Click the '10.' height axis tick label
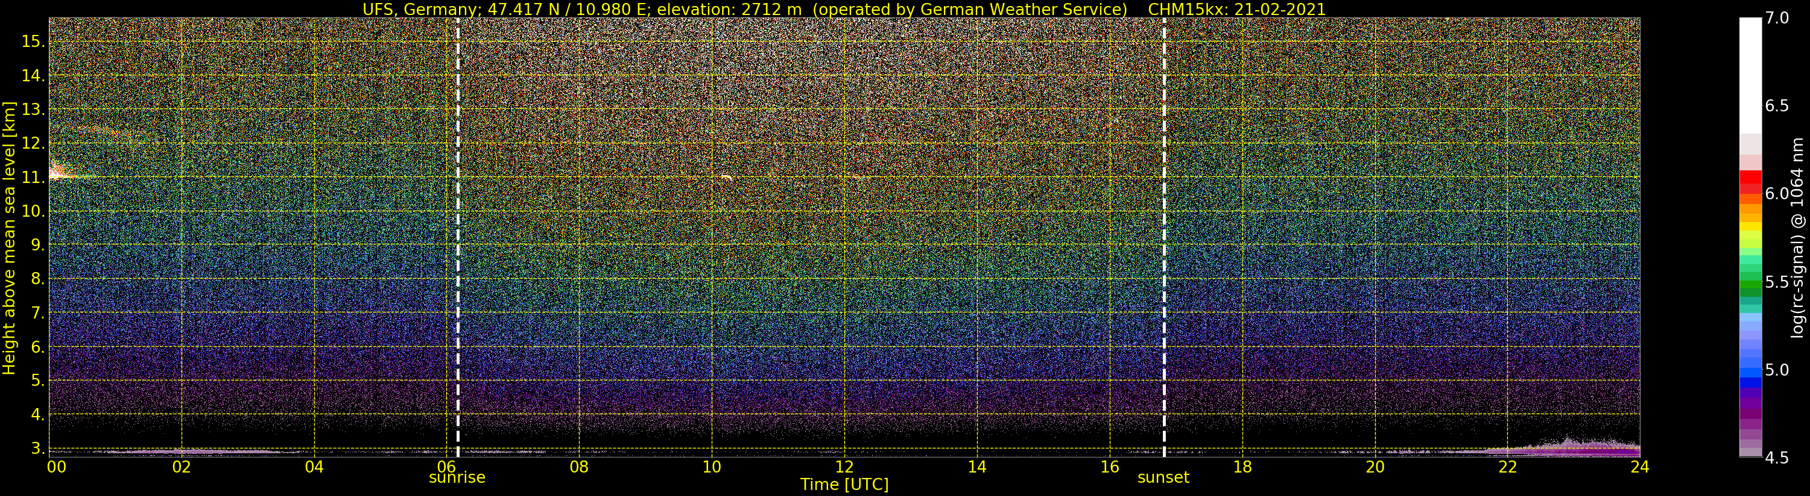Image resolution: width=1810 pixels, height=496 pixels. (33, 211)
